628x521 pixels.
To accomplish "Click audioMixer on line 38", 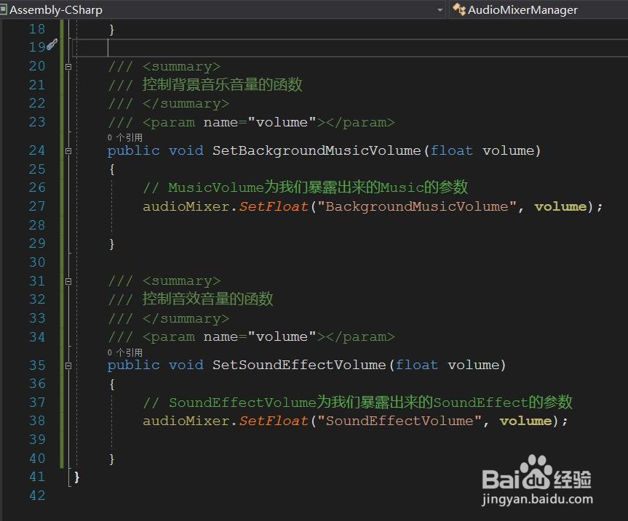I will coord(186,421).
